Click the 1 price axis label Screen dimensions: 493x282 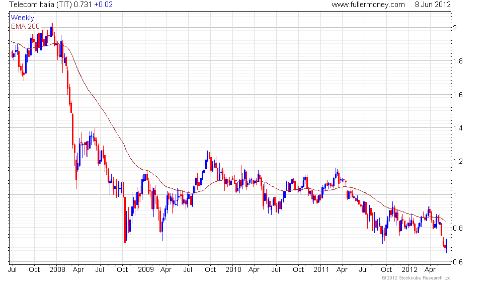pos(455,195)
